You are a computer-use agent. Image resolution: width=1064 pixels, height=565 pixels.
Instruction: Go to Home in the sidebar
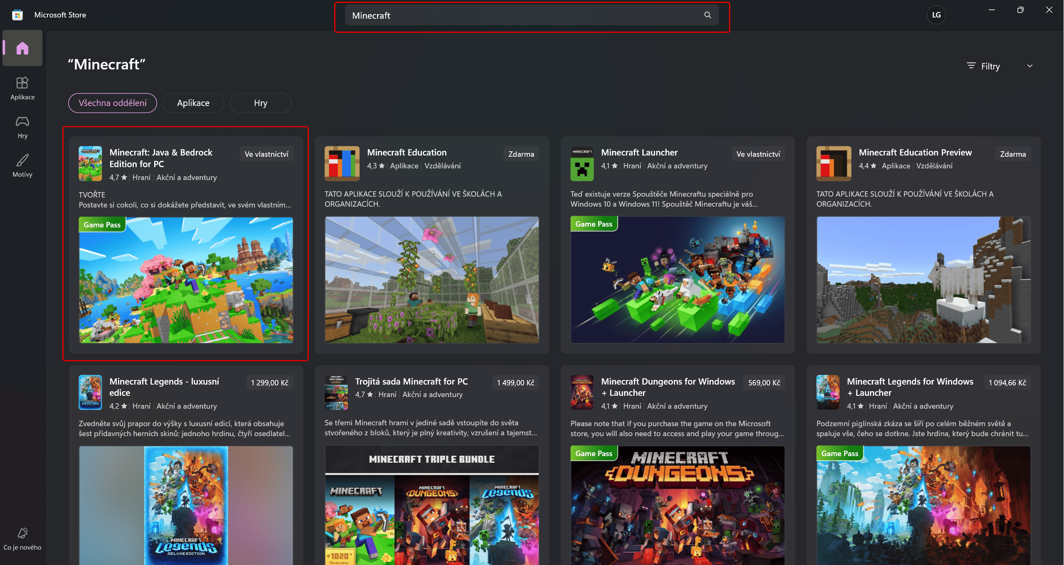point(22,48)
